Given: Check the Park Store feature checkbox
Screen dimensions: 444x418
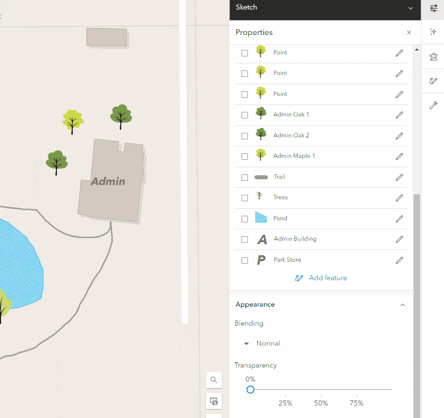Looking at the screenshot, I should 244,260.
